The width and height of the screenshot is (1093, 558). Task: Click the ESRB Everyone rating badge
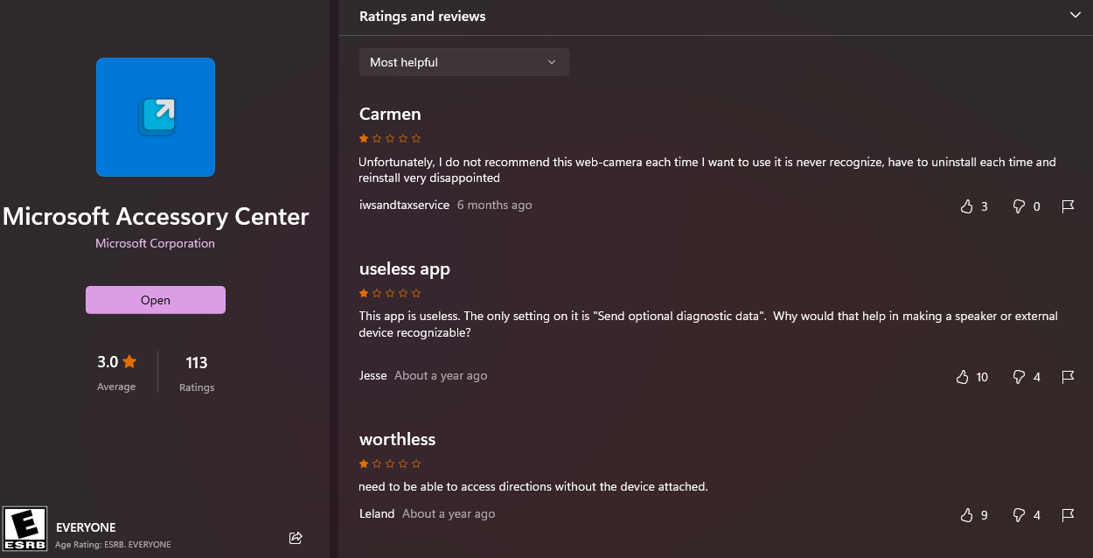pyautogui.click(x=24, y=529)
